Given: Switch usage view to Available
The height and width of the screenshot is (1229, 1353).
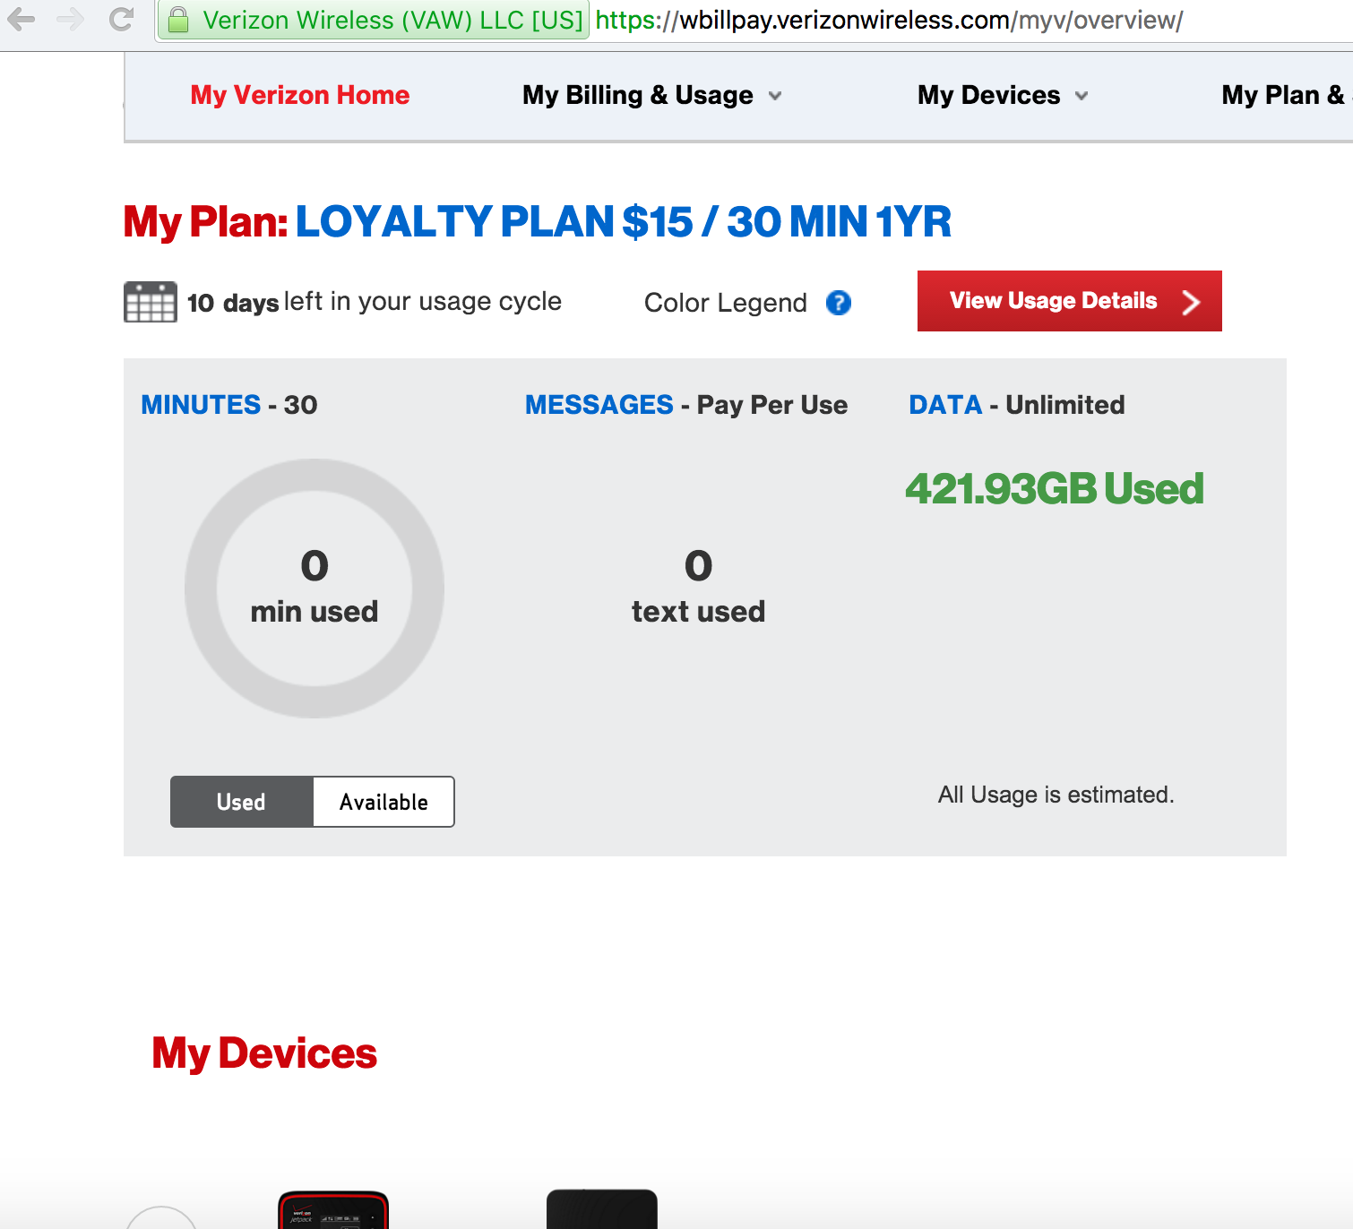Looking at the screenshot, I should coord(383,802).
